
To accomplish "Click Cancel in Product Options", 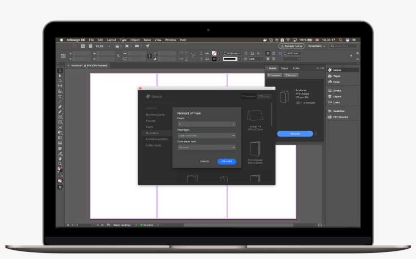I will pyautogui.click(x=204, y=161).
